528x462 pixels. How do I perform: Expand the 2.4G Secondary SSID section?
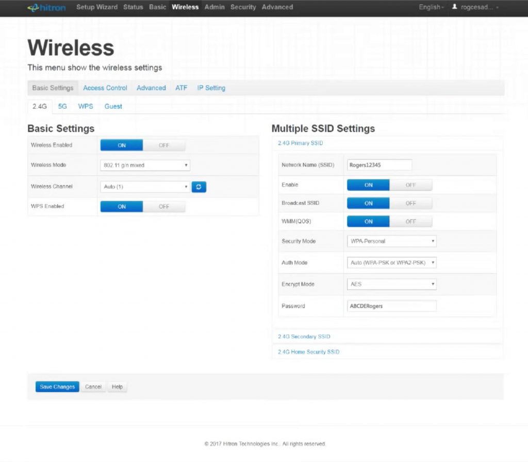[304, 337]
